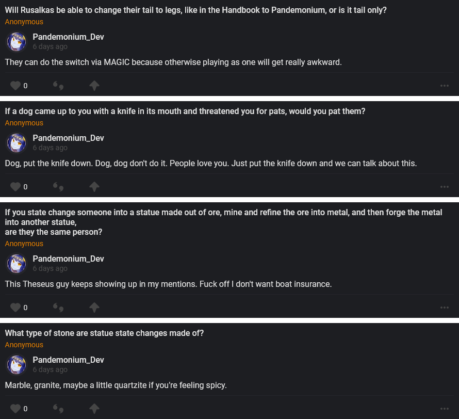This screenshot has width=459, height=419.
Task: Click the Pandemonium_Dev avatar on the Theseus answer
Action: pos(17,264)
